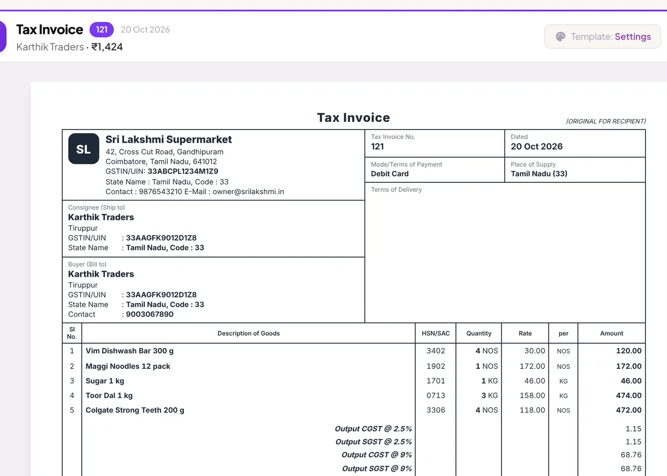Click the palette icon in Template button
This screenshot has width=667, height=476.
tap(560, 37)
